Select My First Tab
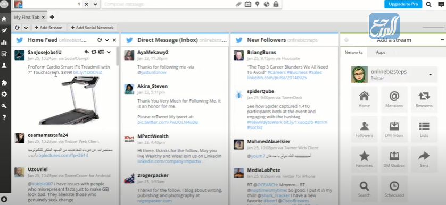Viewport: 446px width, 205px height. click(x=27, y=17)
